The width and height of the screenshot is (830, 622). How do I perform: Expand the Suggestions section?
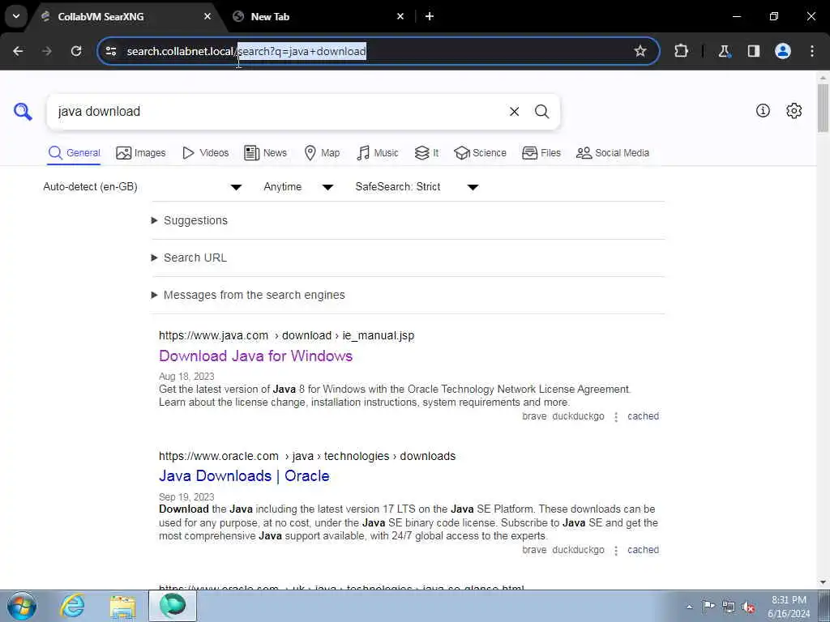(195, 220)
